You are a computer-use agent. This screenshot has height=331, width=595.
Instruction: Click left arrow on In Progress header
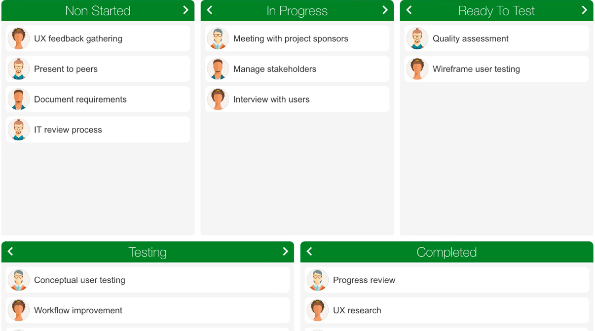[210, 10]
